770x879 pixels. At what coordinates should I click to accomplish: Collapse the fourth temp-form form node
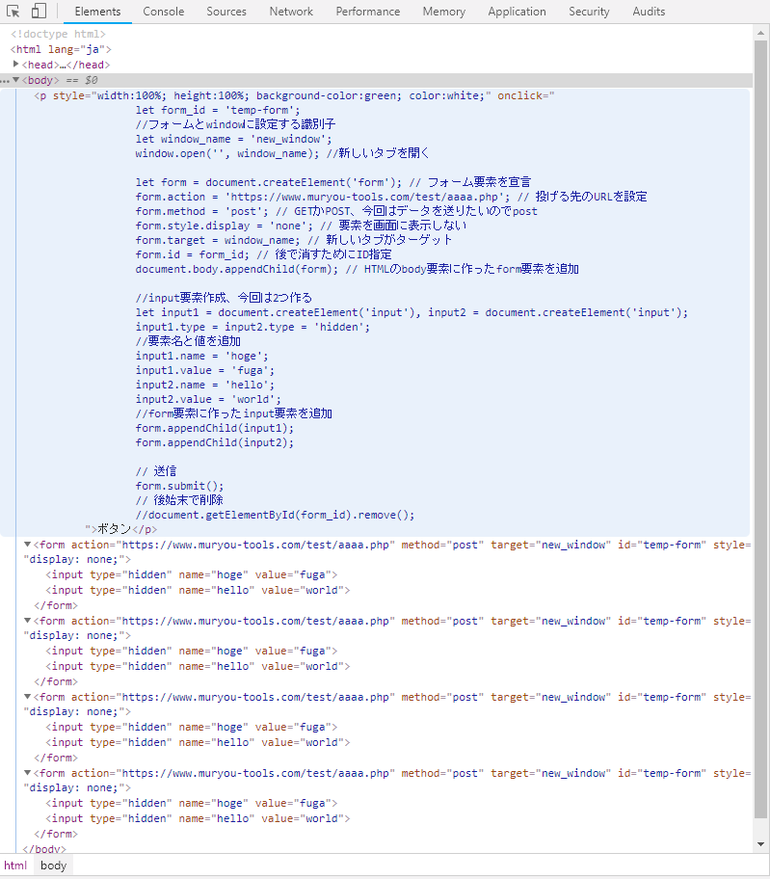click(x=27, y=772)
